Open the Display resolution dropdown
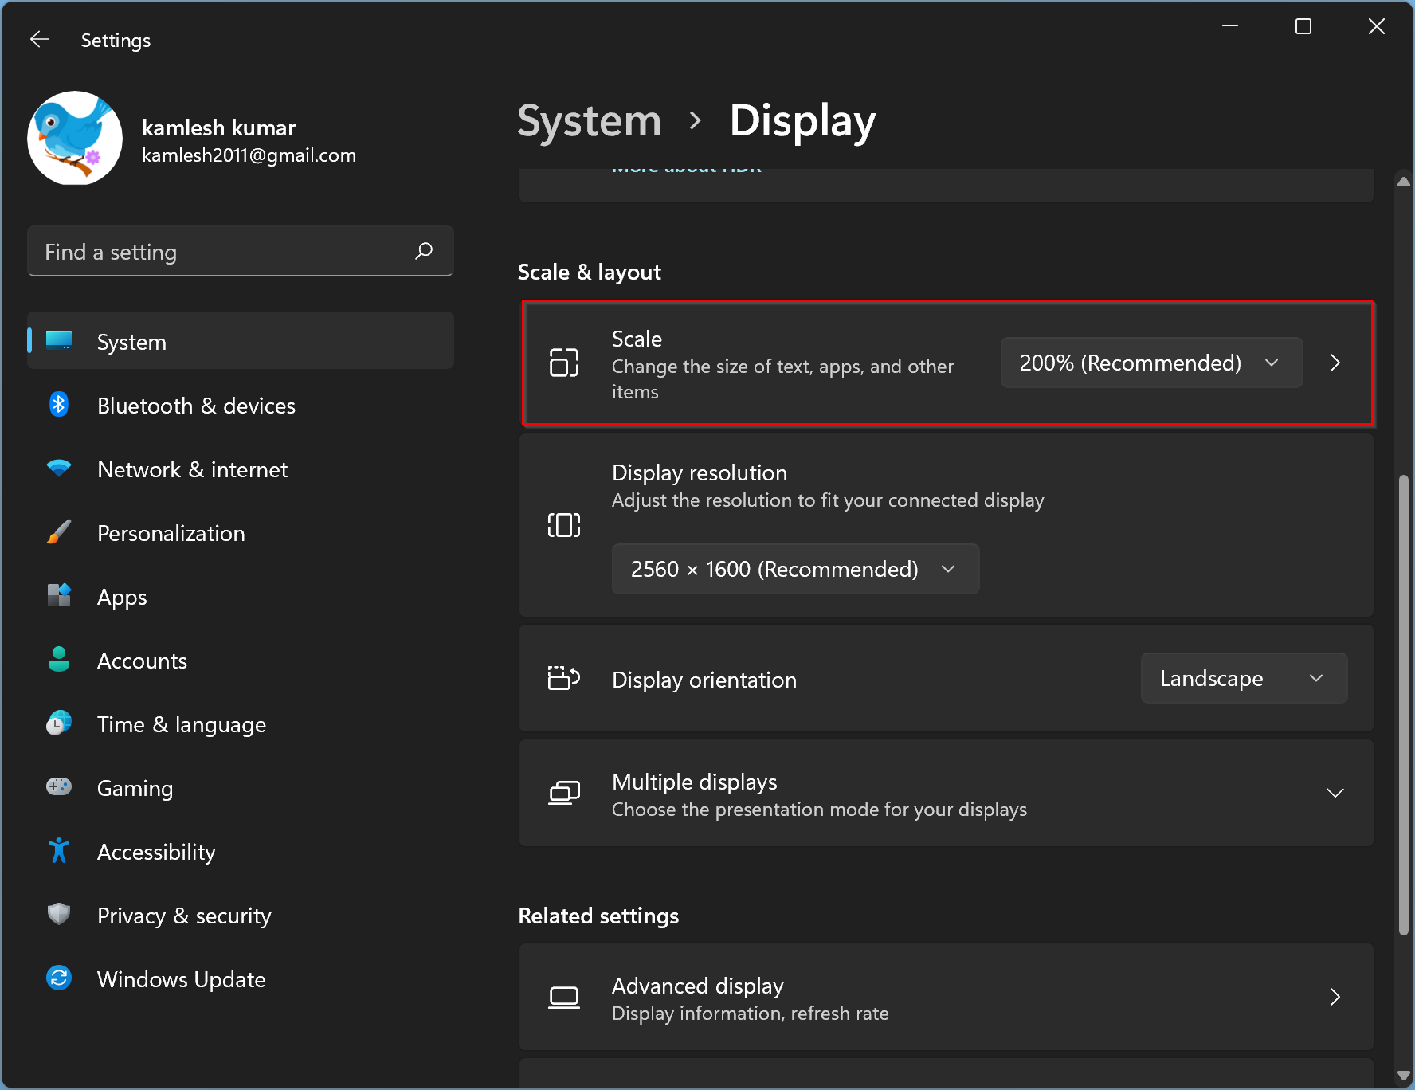1415x1090 pixels. point(795,569)
